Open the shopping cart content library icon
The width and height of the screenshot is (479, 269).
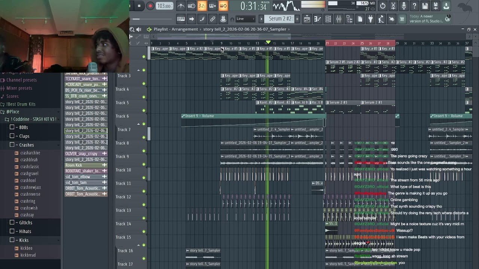pyautogui.click(x=402, y=19)
